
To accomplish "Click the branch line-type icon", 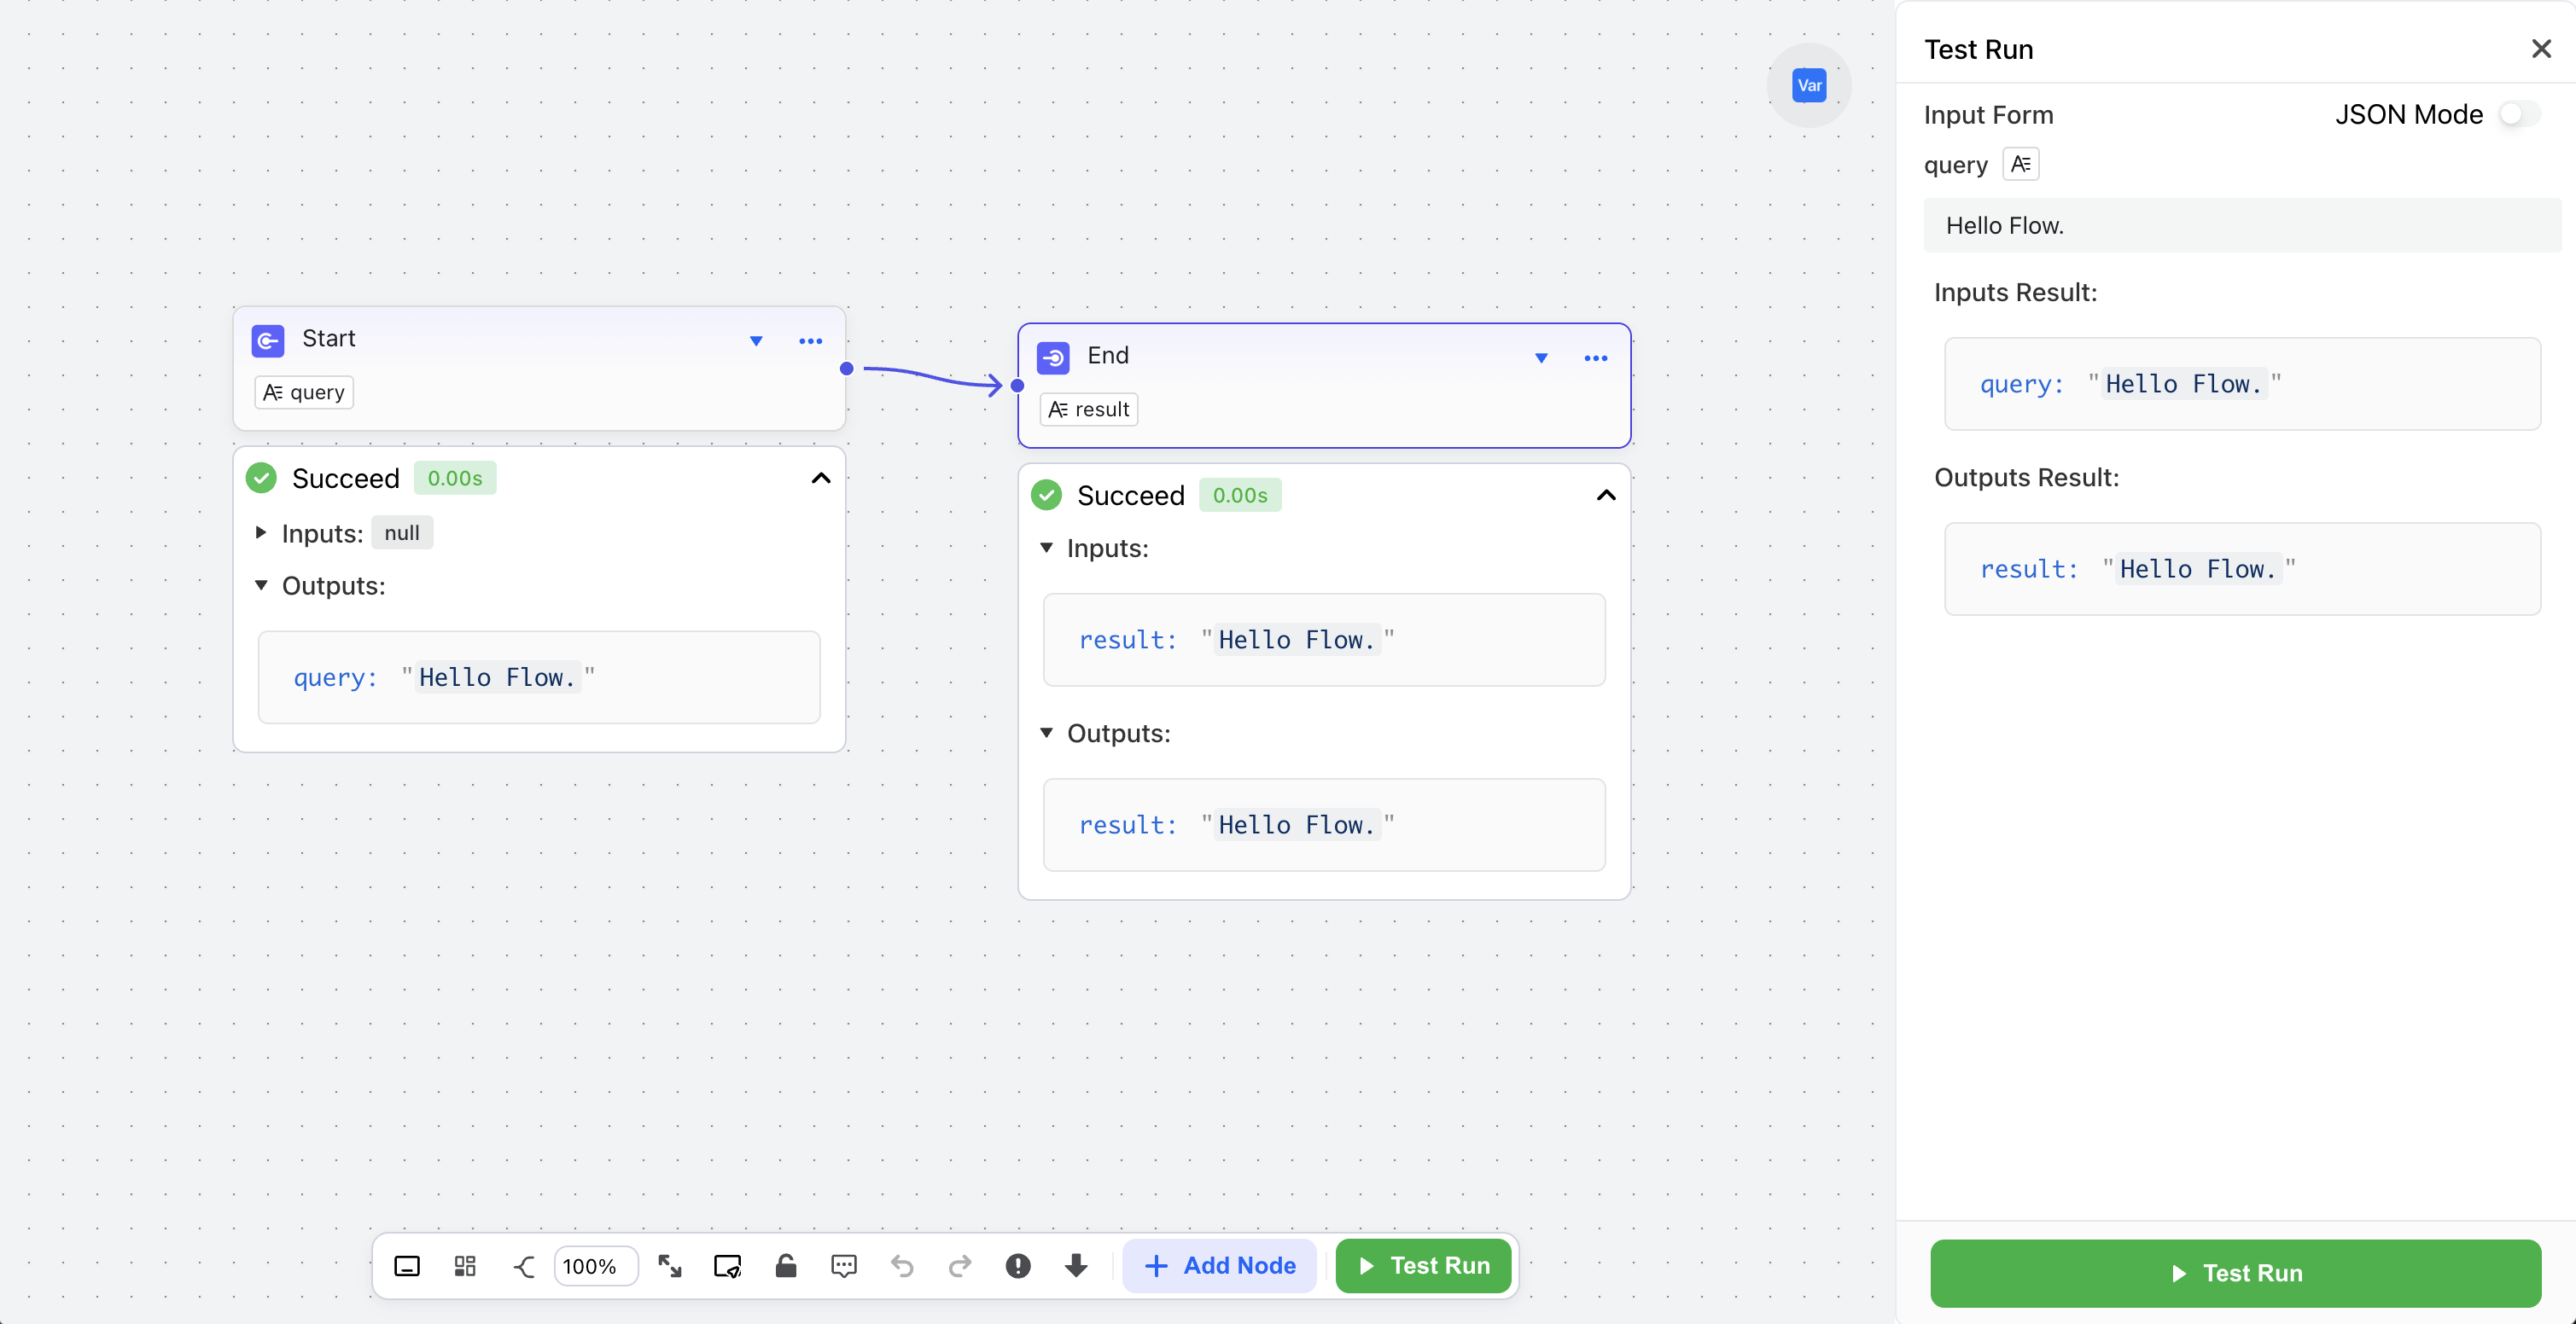I will pyautogui.click(x=523, y=1266).
